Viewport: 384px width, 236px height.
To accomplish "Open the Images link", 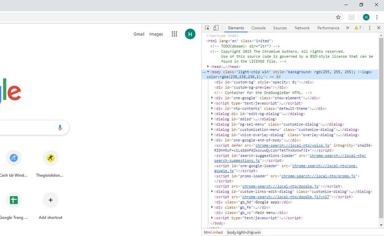I will click(x=156, y=34).
